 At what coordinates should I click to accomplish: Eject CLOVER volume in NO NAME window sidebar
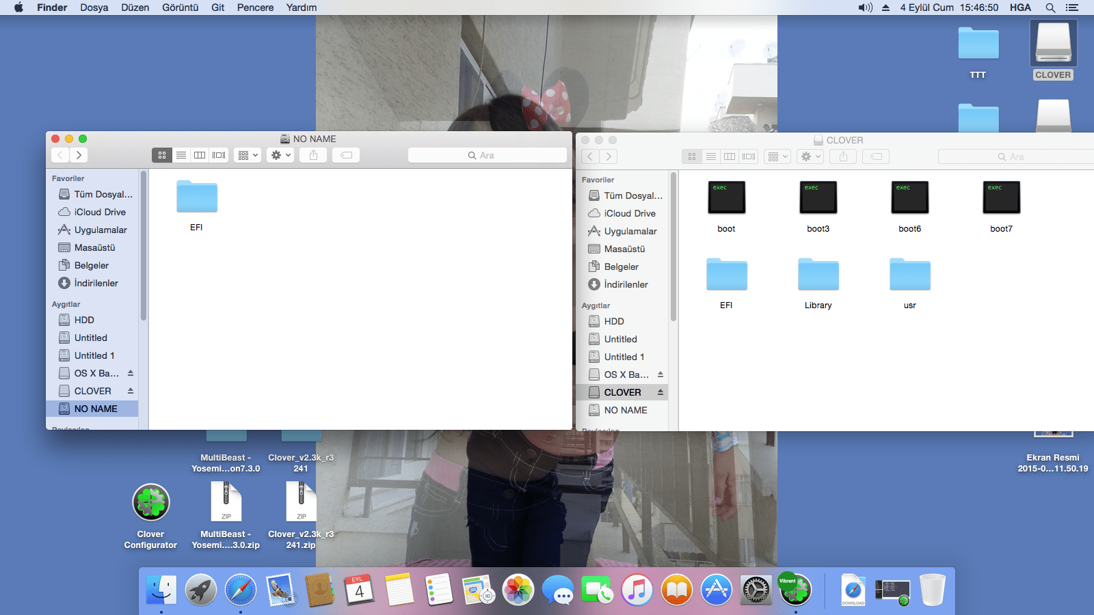pos(131,391)
